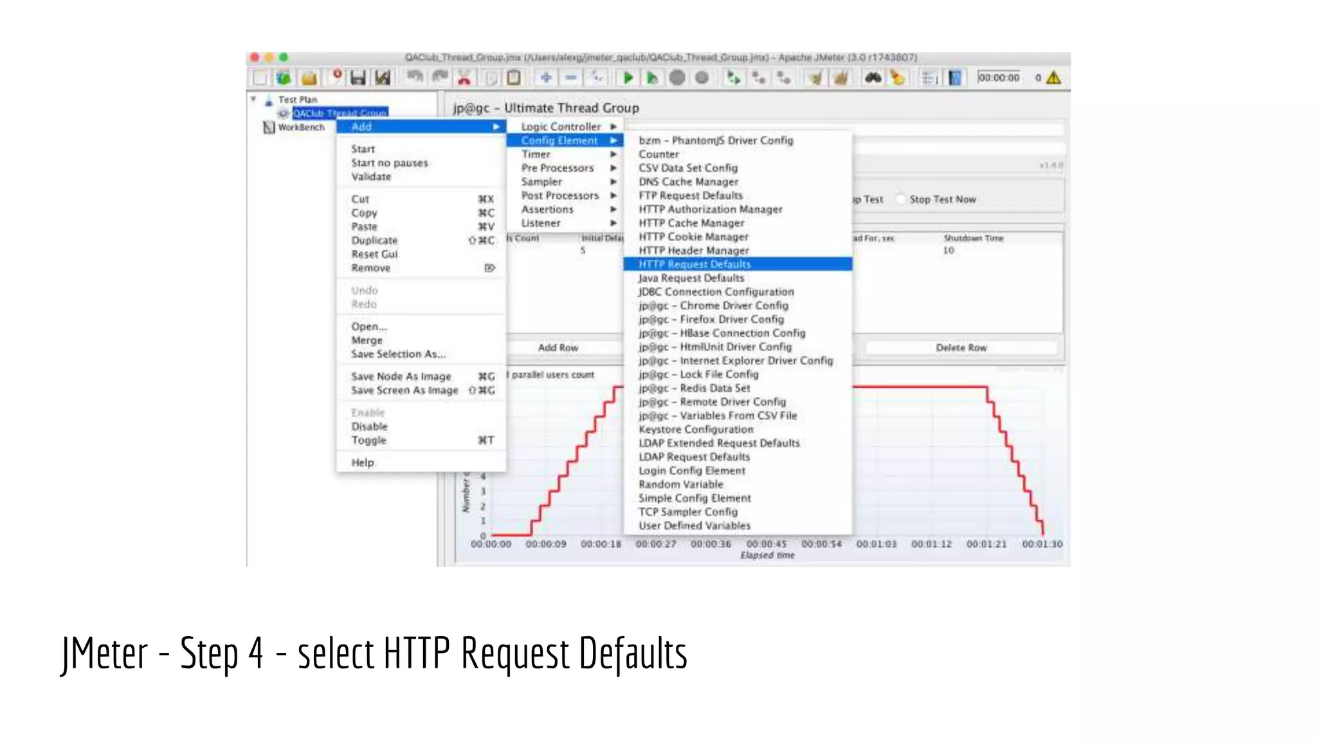Click the Shutdown Time table cell 10
The width and height of the screenshot is (1317, 741).
click(x=949, y=250)
